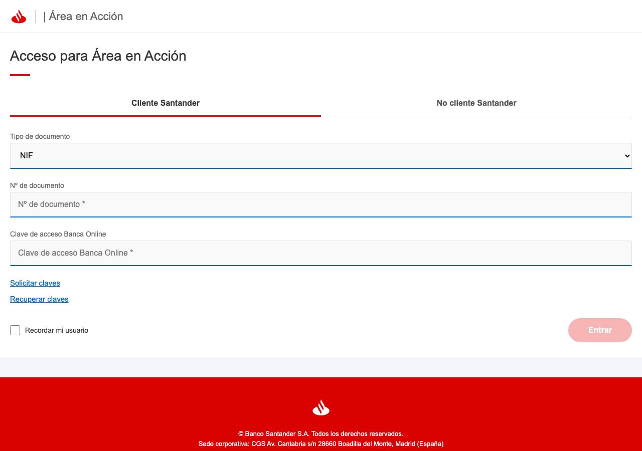The image size is (642, 451).
Task: Click the white Santander logo in footer
Action: pos(321,408)
